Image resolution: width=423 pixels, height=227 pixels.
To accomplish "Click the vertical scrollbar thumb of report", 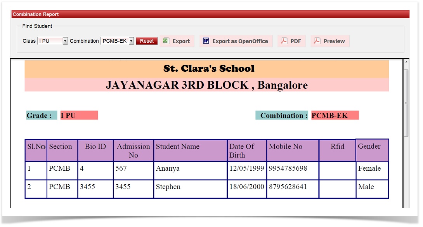I will click(406, 103).
